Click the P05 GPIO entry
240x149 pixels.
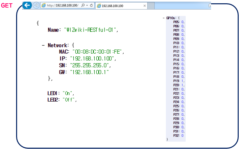(x=179, y=22)
